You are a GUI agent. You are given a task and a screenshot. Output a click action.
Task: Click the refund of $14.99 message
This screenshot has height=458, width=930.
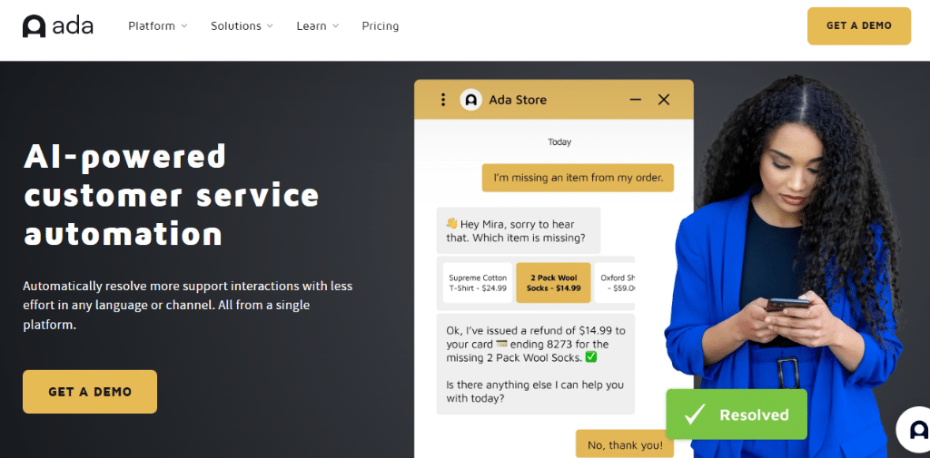click(536, 364)
